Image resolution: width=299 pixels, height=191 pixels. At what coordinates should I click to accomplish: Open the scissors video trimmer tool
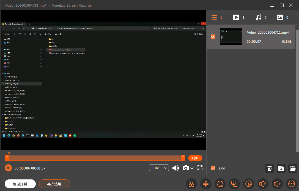pyautogui.click(x=191, y=184)
